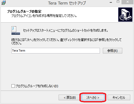Click the スタートメニュー shortcut description text
Viewport: 134px width, 104px height.
(66, 30)
